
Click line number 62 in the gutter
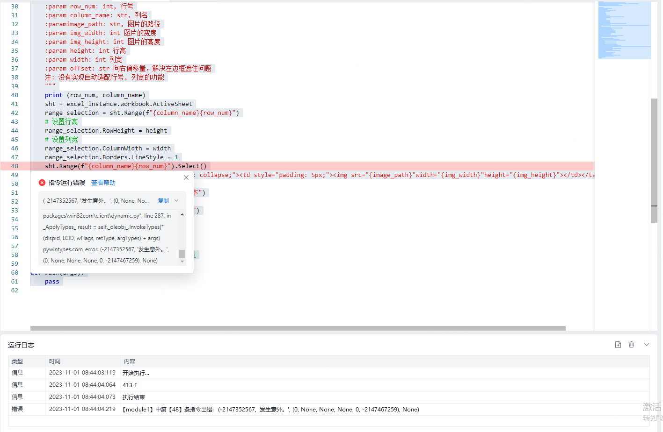tap(15, 290)
